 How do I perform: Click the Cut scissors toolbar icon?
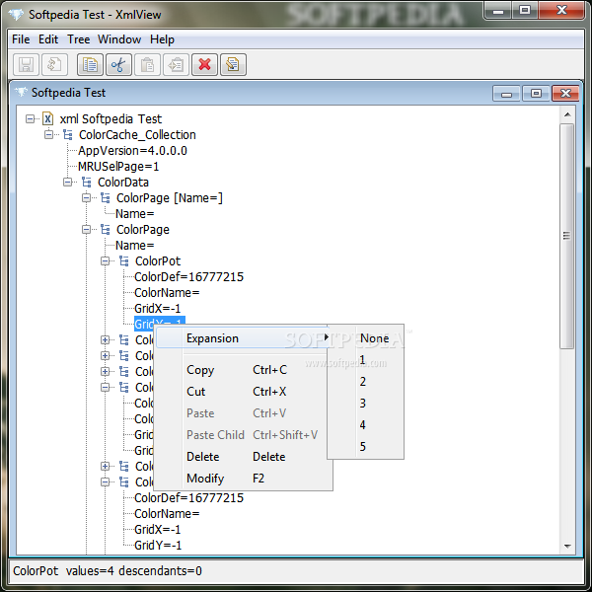[x=118, y=64]
